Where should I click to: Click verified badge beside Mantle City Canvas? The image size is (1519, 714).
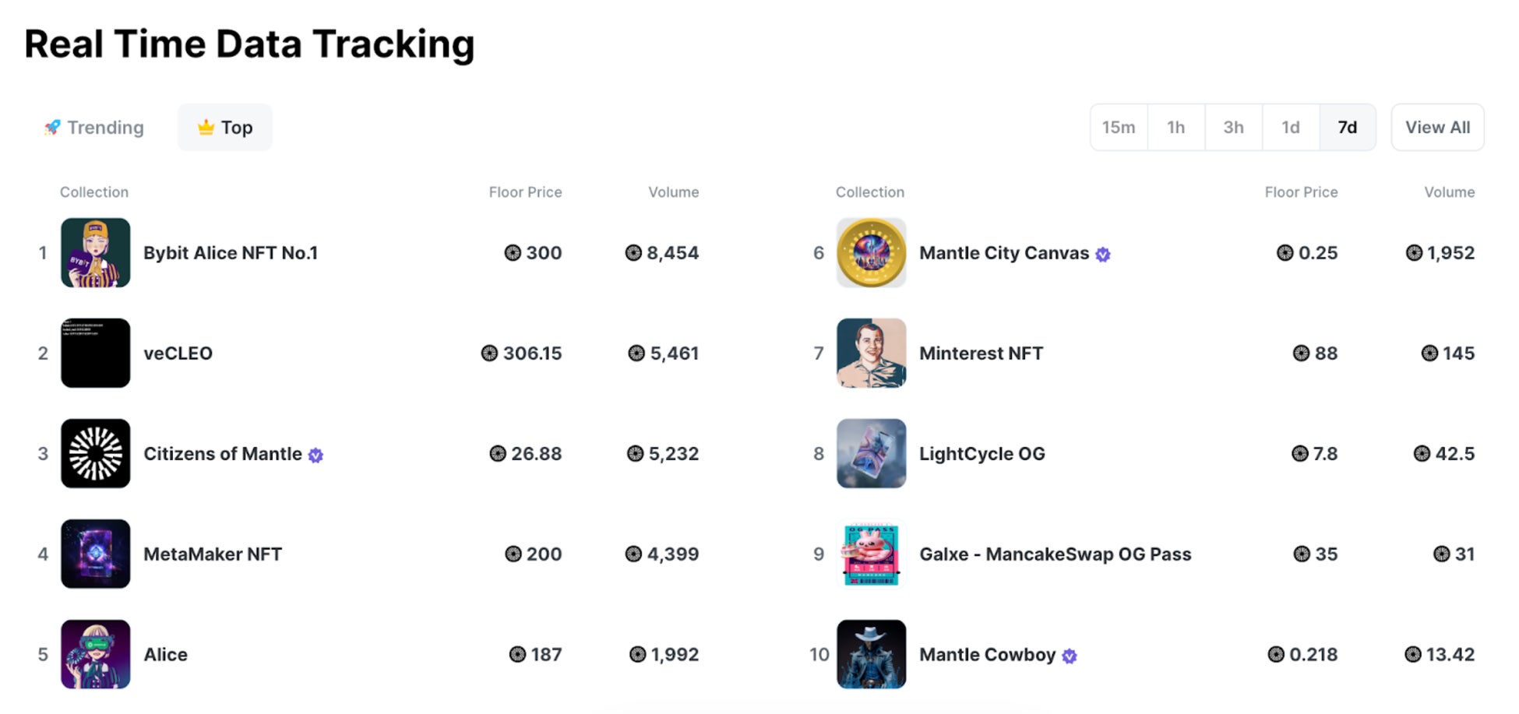1103,255
